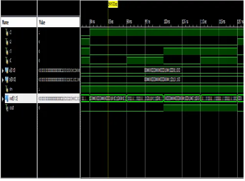Click the s0 waveform pulse starting at 90 ns
The height and width of the screenshot is (181, 245).
[145, 61]
